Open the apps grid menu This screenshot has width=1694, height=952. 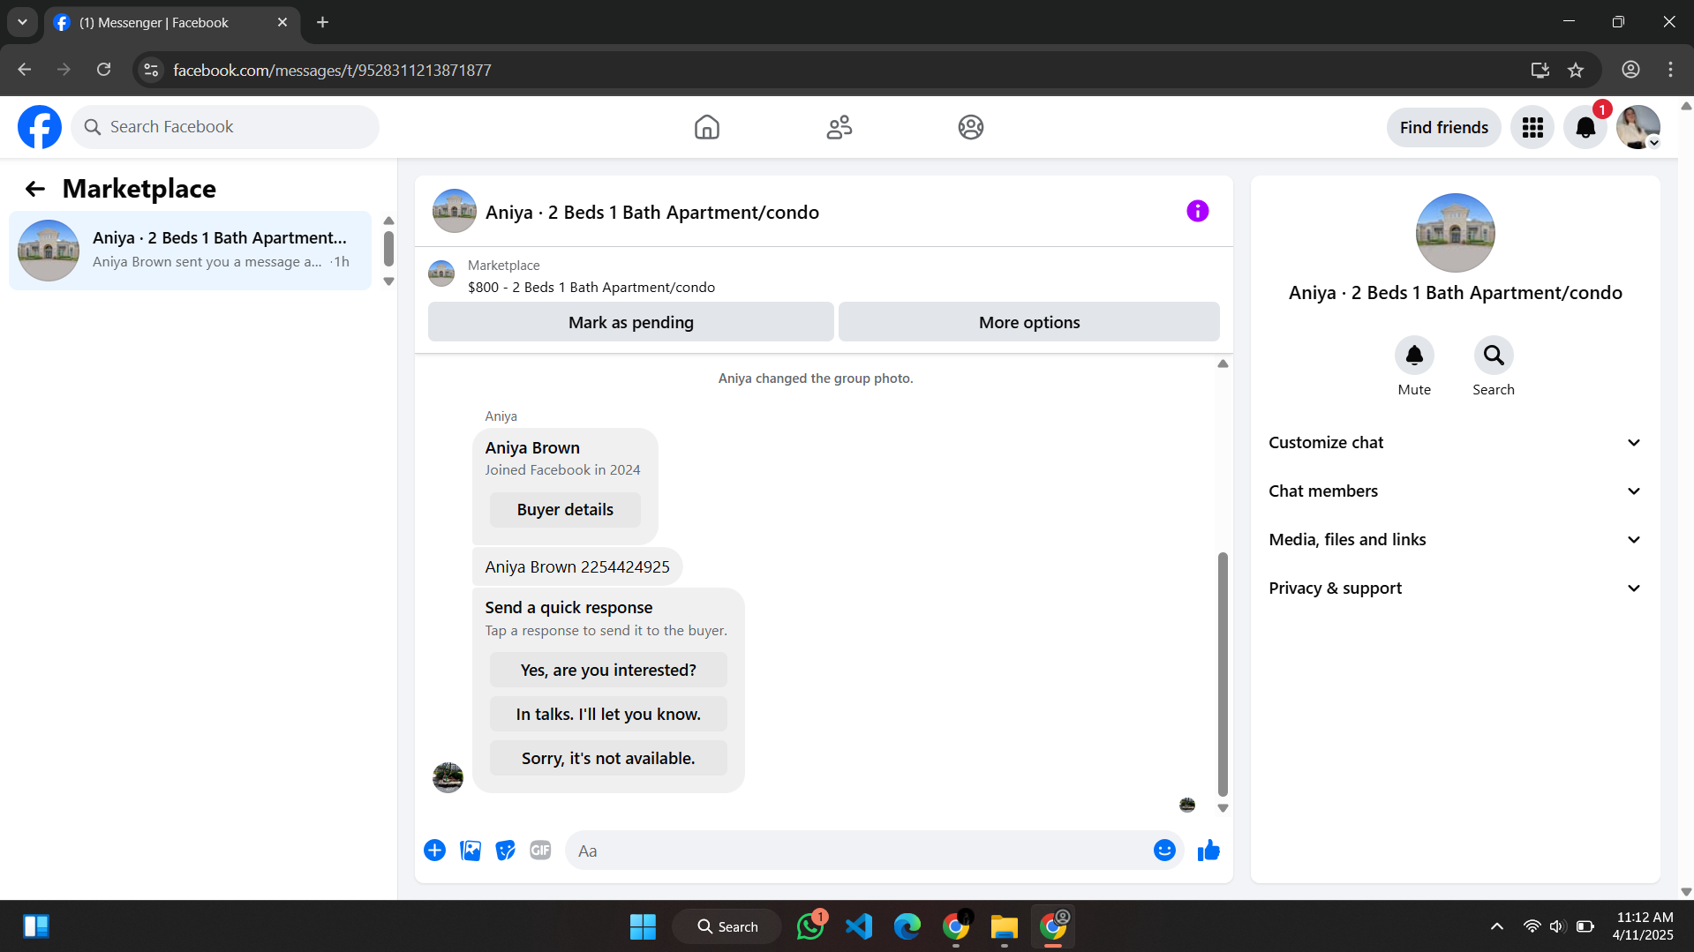coord(1532,128)
